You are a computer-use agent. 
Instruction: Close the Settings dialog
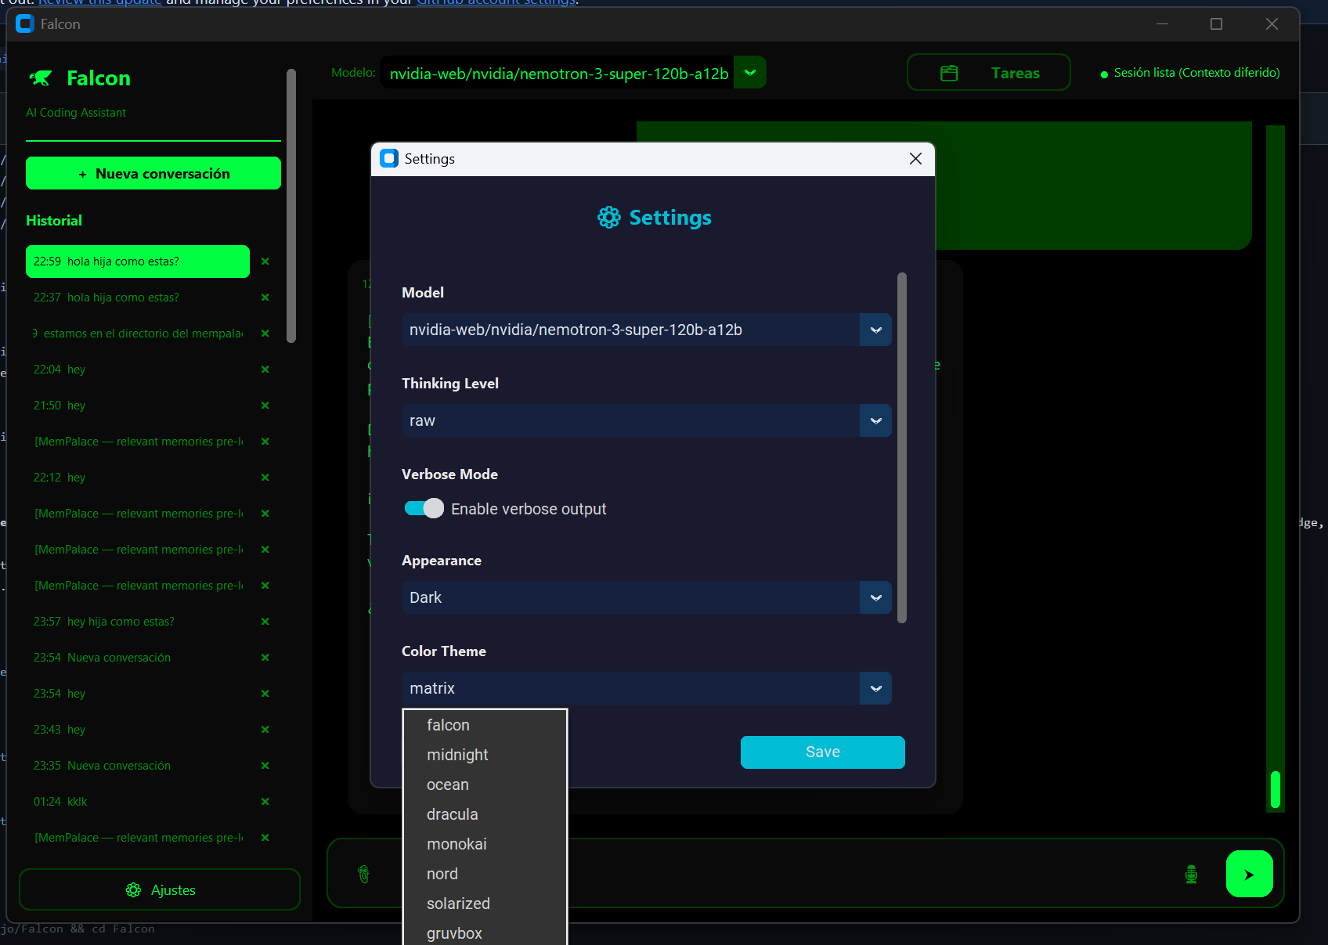tap(915, 159)
